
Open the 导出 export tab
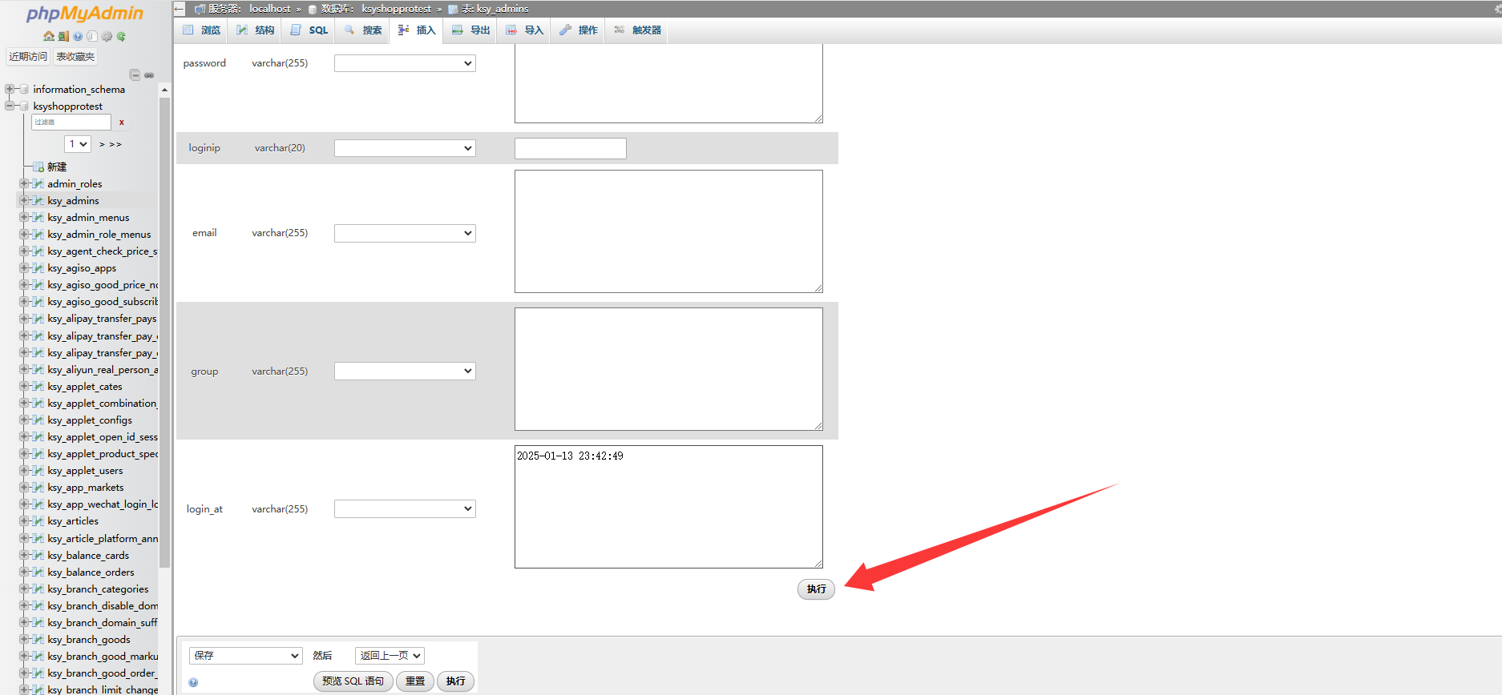(471, 30)
